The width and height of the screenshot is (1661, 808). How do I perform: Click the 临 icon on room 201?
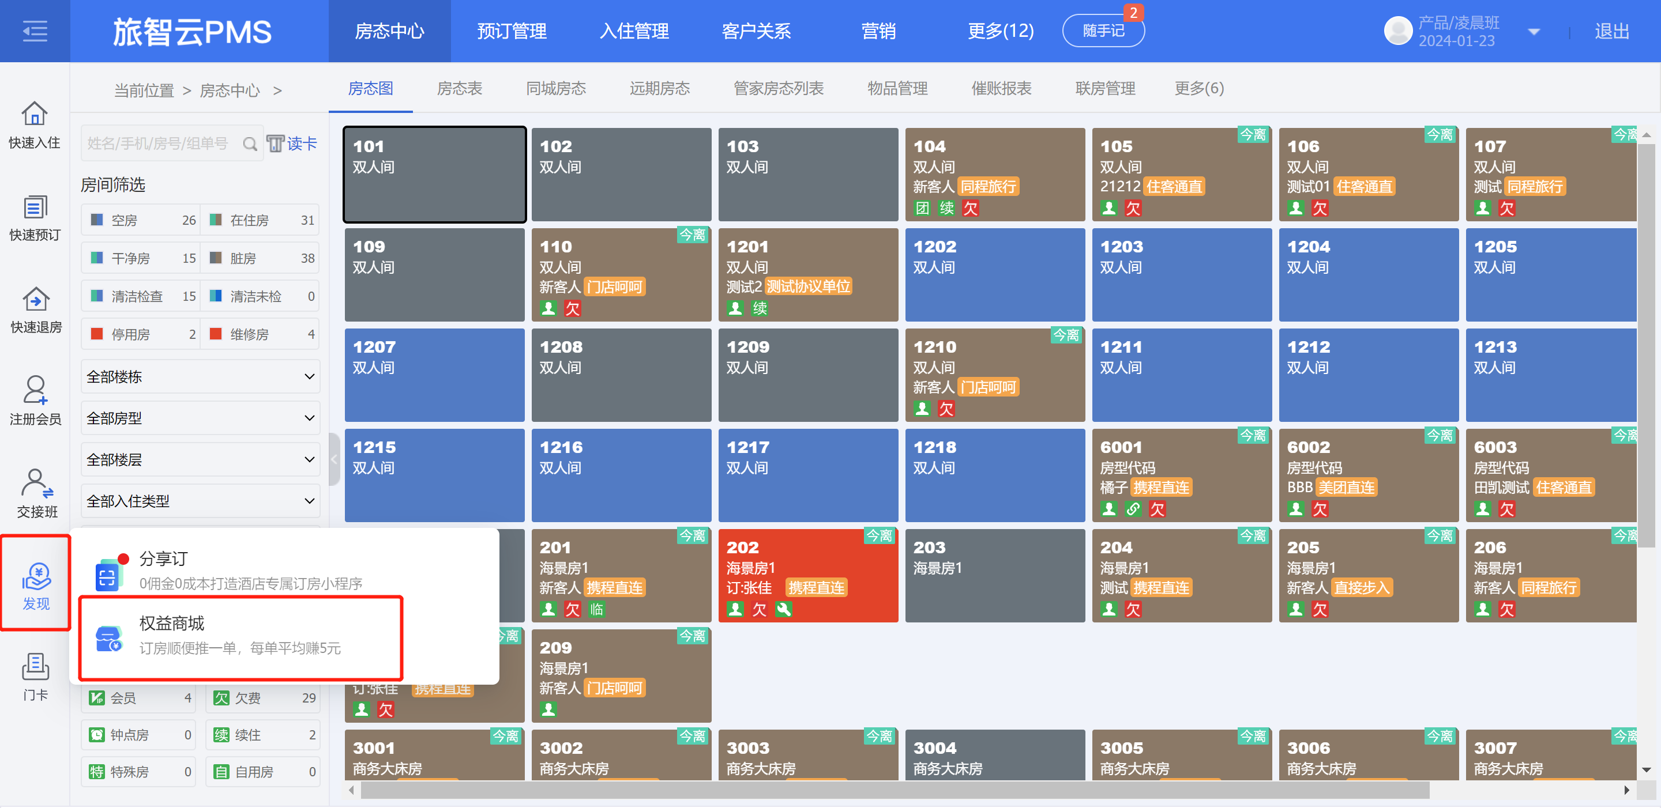596,609
